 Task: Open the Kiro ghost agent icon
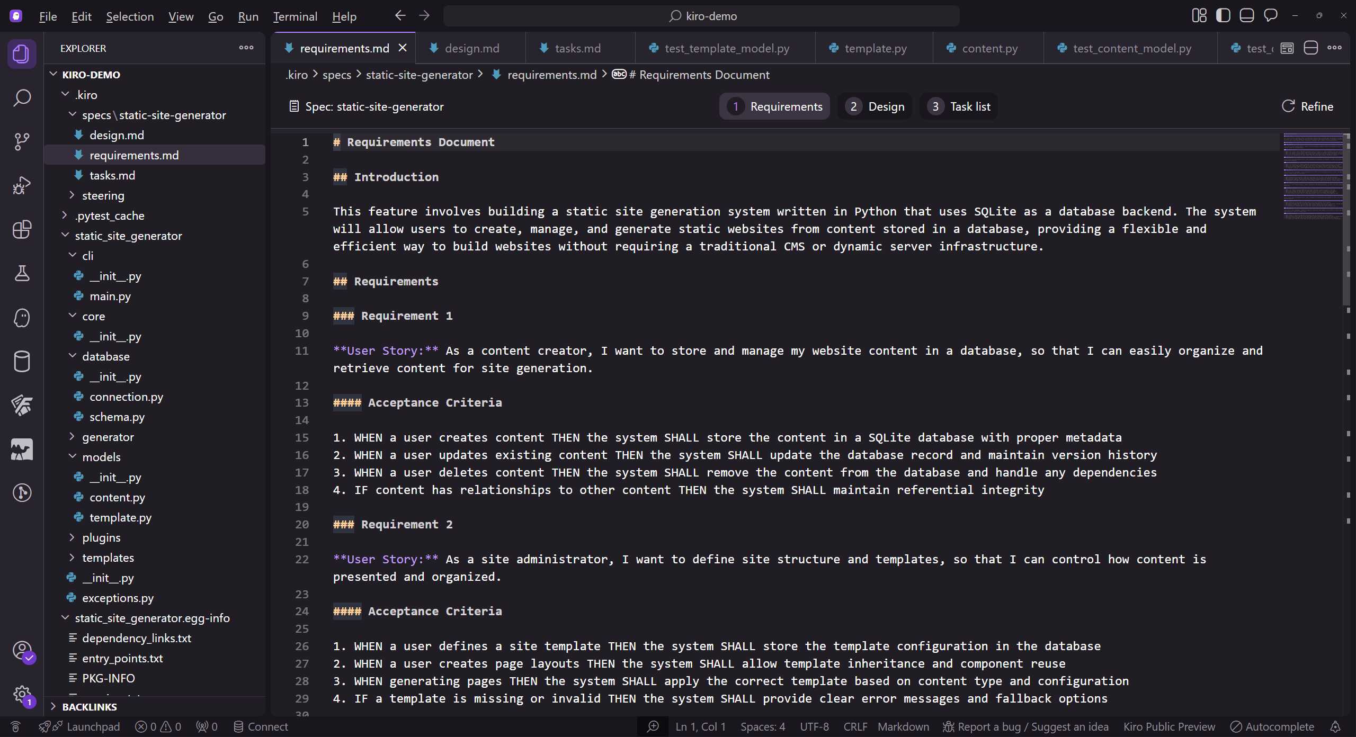22,318
